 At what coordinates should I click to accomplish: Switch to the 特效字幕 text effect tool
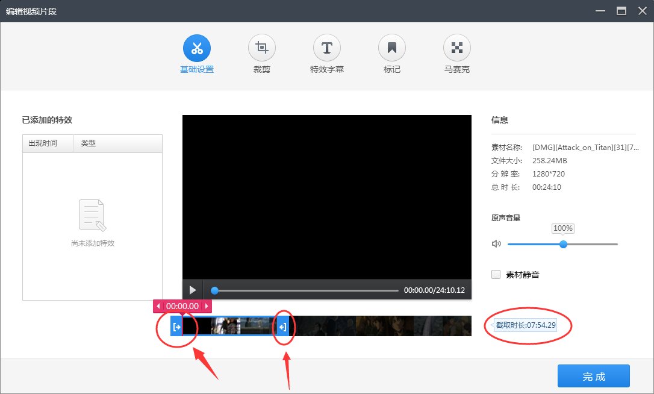[x=326, y=46]
